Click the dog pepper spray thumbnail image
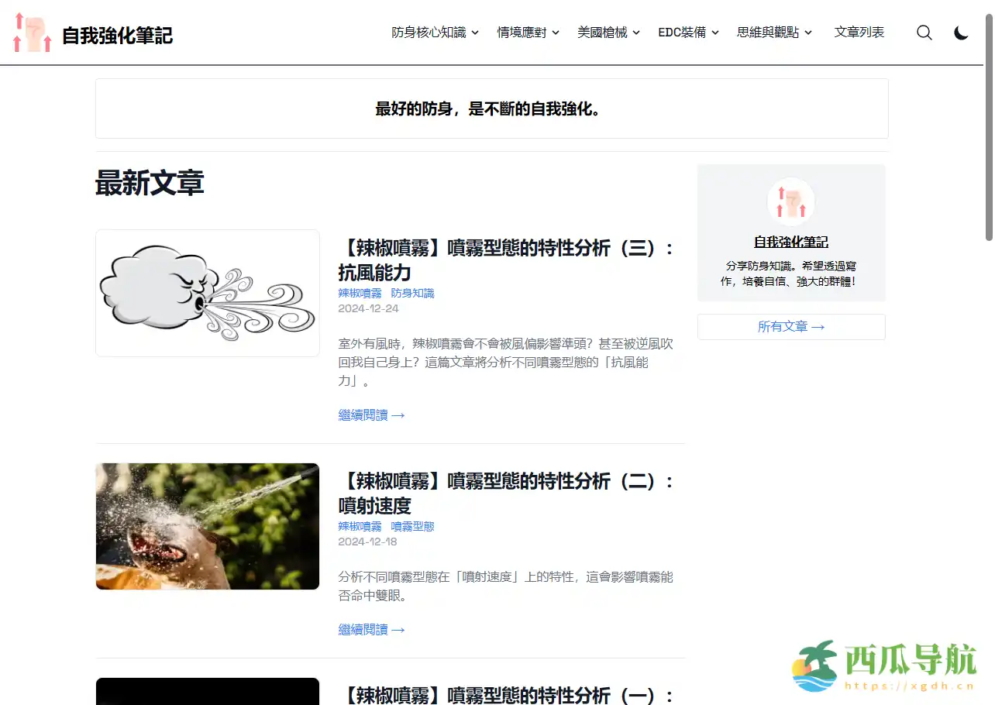Screen dimensions: 995x705 [207, 525]
